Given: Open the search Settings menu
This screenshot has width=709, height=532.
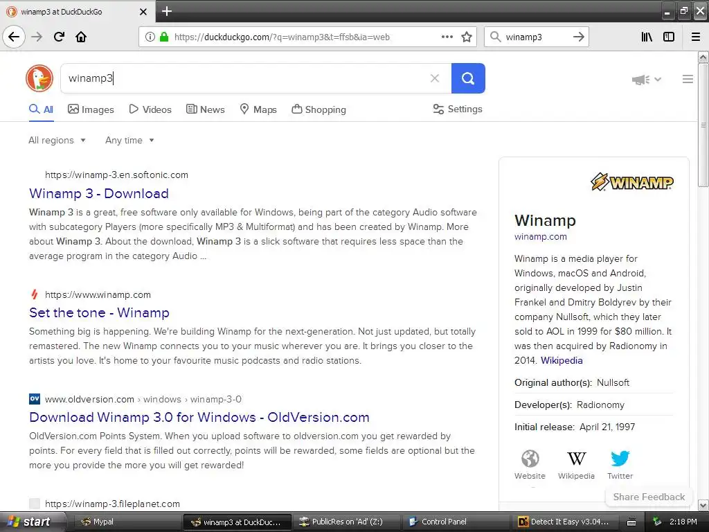Looking at the screenshot, I should tap(458, 109).
